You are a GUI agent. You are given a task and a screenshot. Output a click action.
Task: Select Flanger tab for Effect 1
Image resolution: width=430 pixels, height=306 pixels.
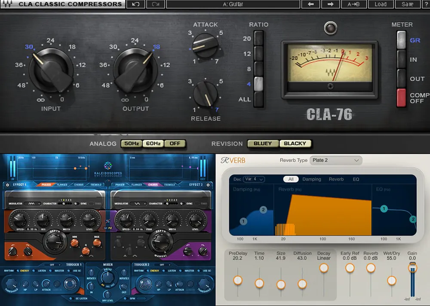62,185
